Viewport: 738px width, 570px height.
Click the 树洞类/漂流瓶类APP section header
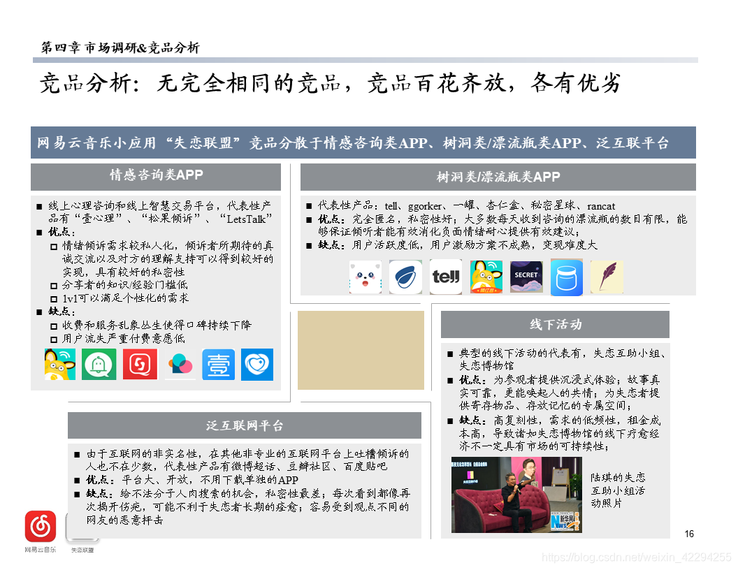point(498,177)
